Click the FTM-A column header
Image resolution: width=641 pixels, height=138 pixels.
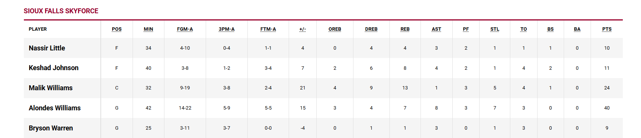point(268,29)
